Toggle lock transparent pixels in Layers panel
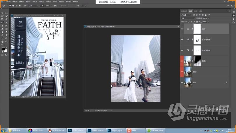Viewport: 236px width, 133px height. tap(186, 22)
